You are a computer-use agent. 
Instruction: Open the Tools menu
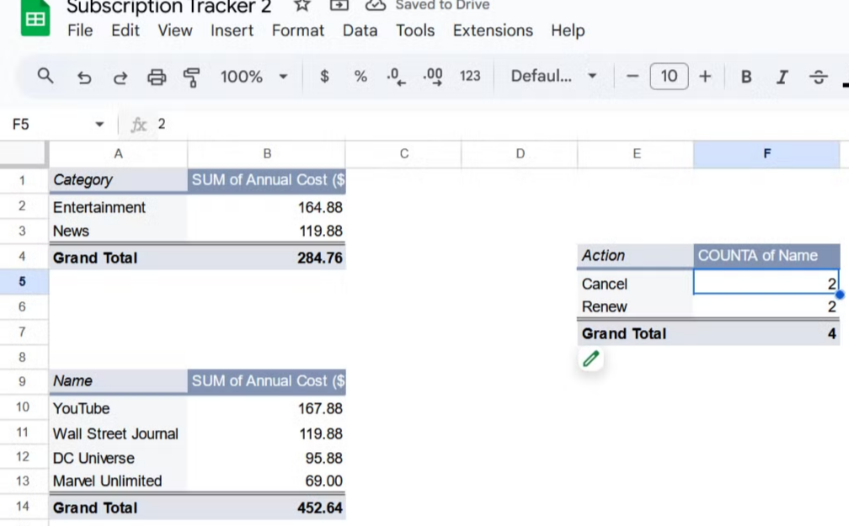point(415,30)
